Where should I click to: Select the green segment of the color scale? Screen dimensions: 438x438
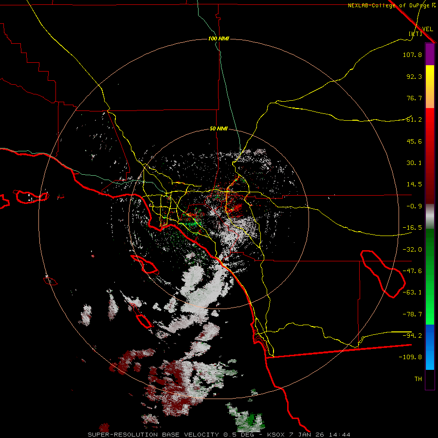pyautogui.click(x=430, y=276)
